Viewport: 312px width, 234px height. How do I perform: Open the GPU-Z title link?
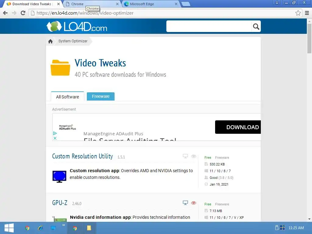tap(60, 203)
